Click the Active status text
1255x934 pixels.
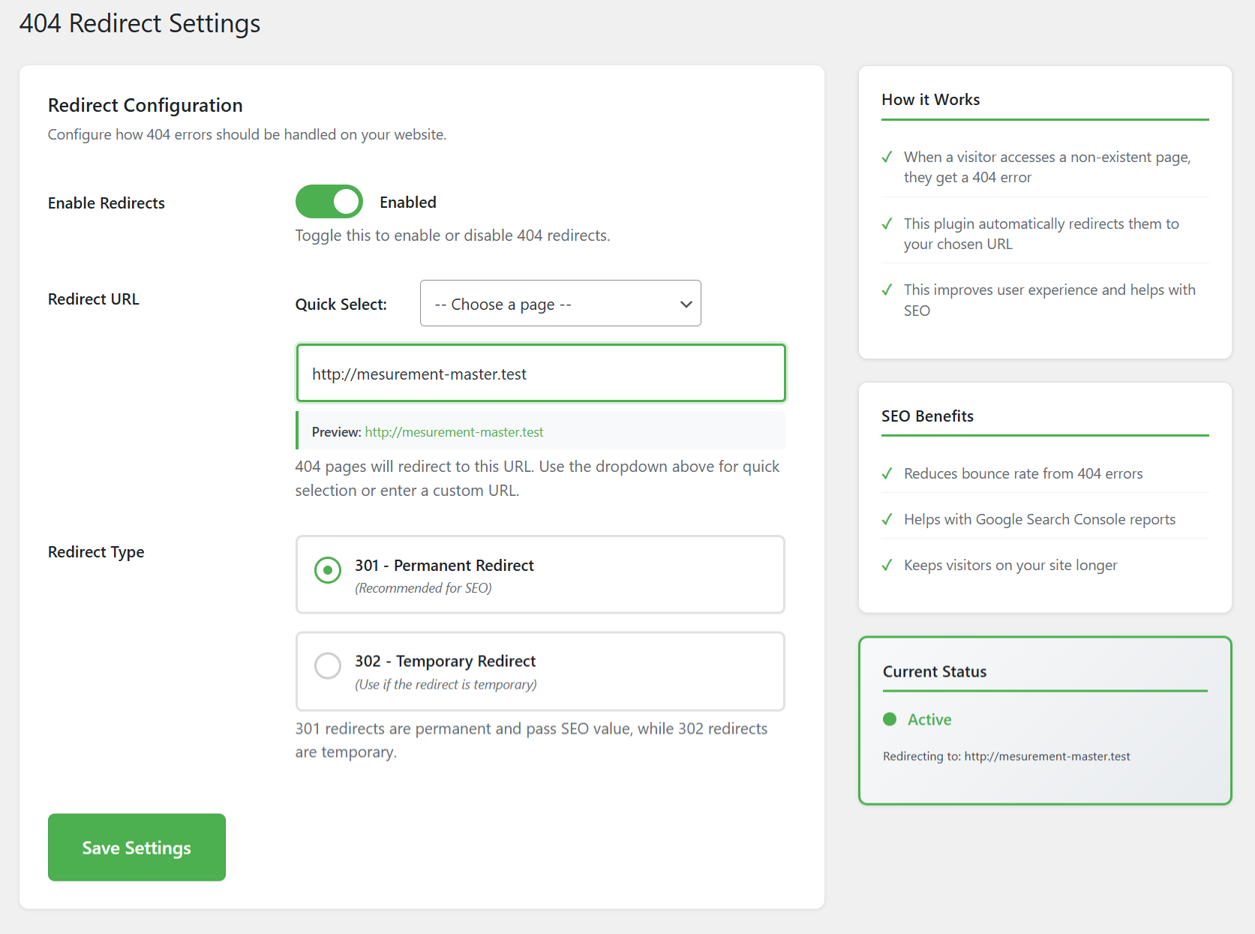(929, 720)
